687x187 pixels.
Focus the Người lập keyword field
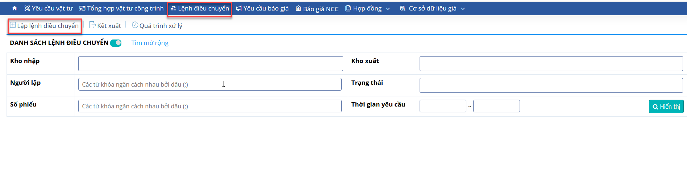[210, 84]
